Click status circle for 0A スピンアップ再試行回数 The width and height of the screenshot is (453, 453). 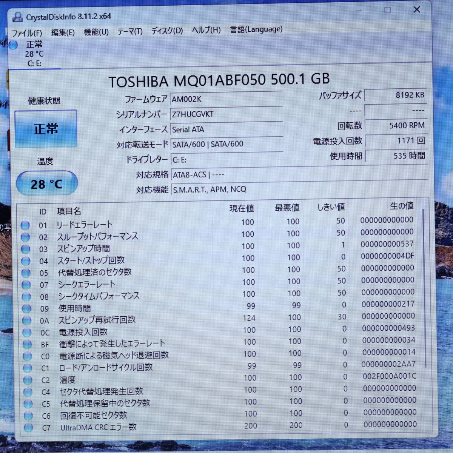[27, 321]
